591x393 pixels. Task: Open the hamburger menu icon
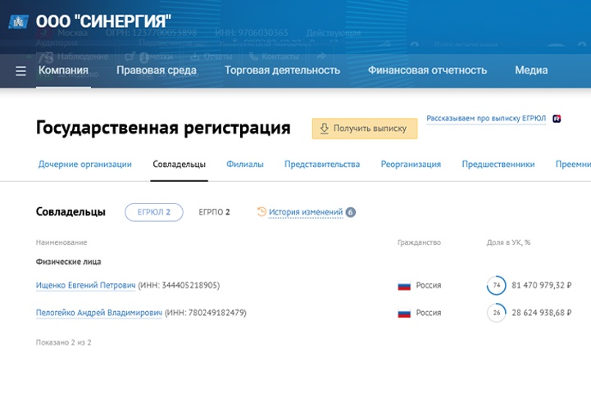coord(21,70)
